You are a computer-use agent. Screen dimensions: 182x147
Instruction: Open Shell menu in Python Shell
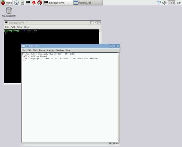(x=35, y=50)
